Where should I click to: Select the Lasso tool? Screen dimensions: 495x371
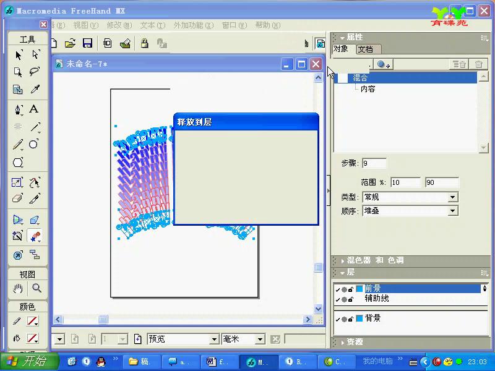35,72
